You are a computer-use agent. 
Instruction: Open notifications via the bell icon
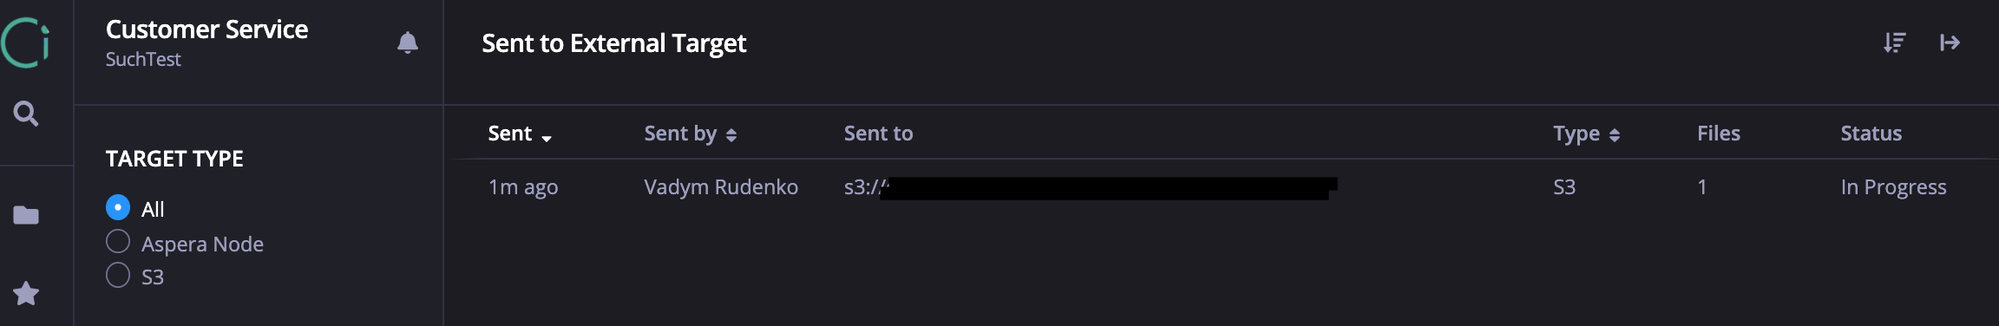click(408, 42)
